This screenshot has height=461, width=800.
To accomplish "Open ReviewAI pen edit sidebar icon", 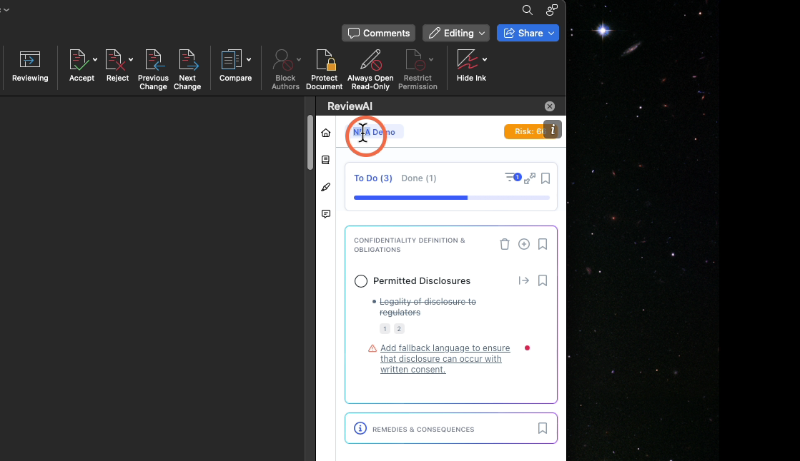I will (x=326, y=187).
